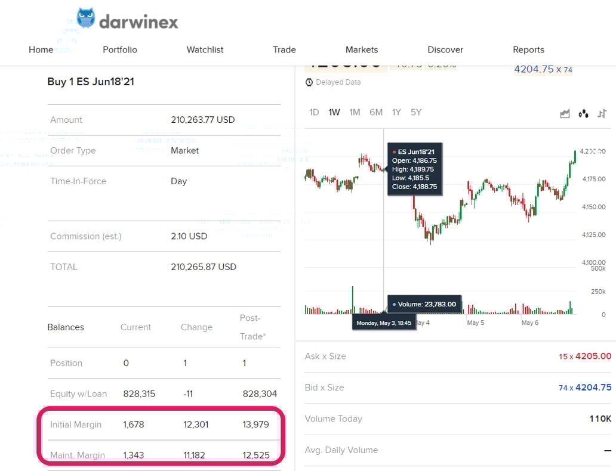Open the Discover page

coord(445,49)
